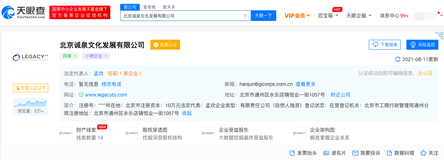The image size is (444, 160).
Task: Click the 企业受益股东 thumbnail icon
Action: pos(209,133)
